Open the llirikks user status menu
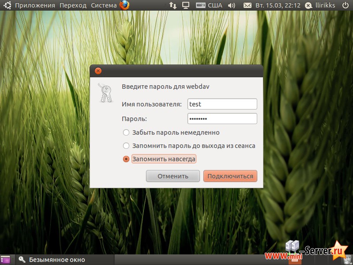This screenshot has height=265, width=353. pos(320,5)
